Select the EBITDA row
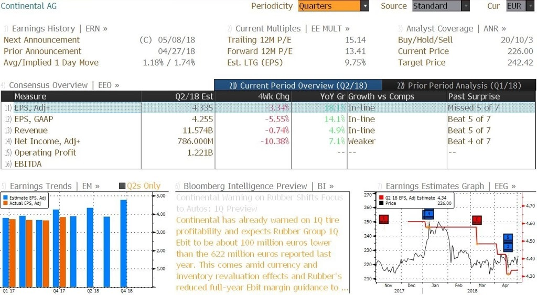 point(268,164)
